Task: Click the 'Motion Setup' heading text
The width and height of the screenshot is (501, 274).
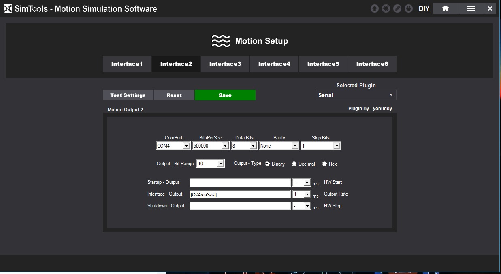Action: pos(262,41)
